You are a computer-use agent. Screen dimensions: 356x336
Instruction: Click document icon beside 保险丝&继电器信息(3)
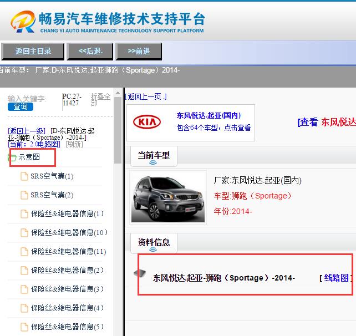click(24, 289)
